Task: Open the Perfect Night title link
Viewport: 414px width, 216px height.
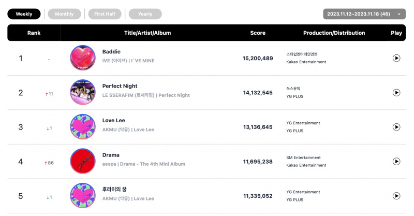Action: 120,86
